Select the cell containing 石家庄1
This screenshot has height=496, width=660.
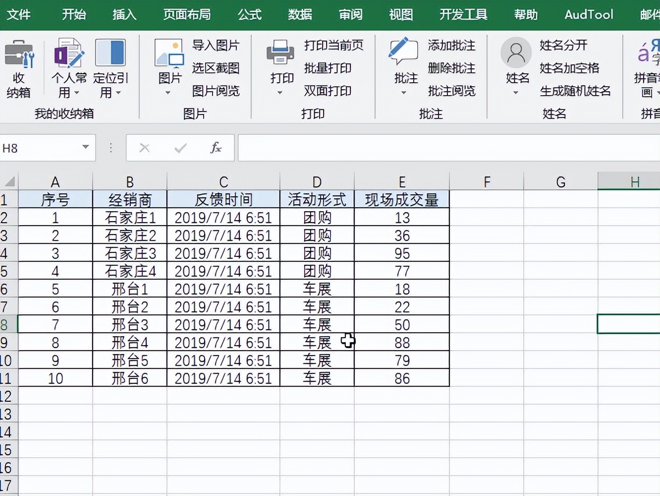[129, 217]
